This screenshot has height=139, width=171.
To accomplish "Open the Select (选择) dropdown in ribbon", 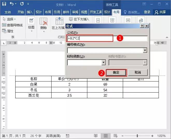I will click(9, 19).
